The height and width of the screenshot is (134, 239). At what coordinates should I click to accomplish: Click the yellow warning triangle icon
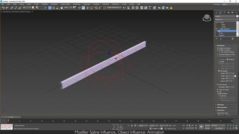pos(171,8)
